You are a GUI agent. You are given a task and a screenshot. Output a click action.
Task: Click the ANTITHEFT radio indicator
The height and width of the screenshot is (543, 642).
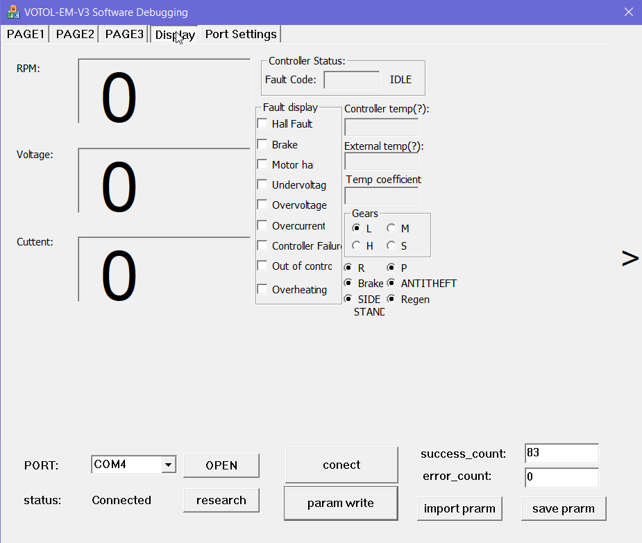click(391, 283)
